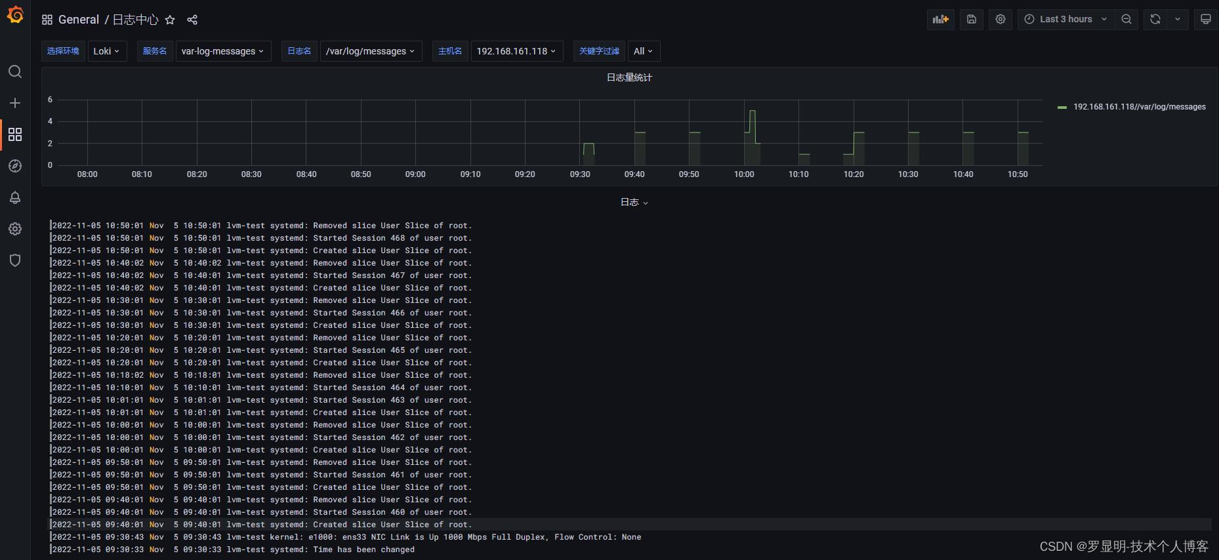Click the 主机名 variable label
Image resolution: width=1219 pixels, height=560 pixels.
(x=450, y=51)
